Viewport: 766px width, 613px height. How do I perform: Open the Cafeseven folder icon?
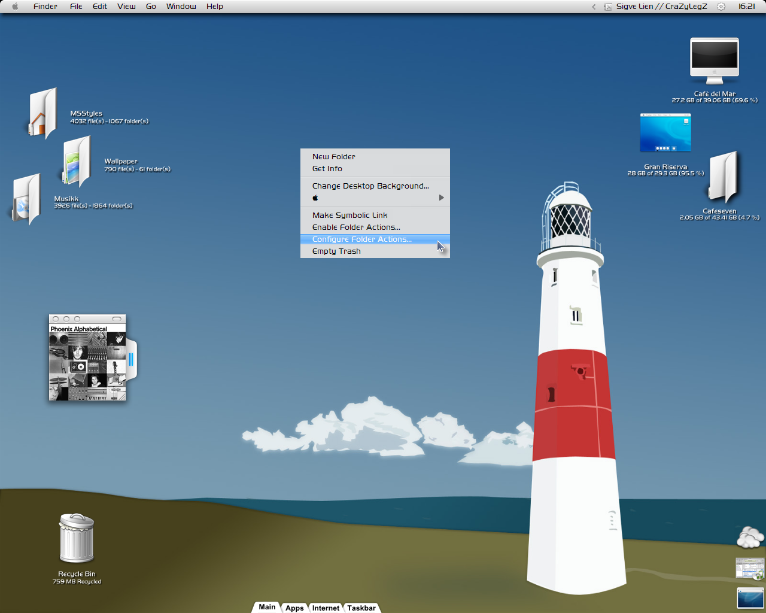724,177
